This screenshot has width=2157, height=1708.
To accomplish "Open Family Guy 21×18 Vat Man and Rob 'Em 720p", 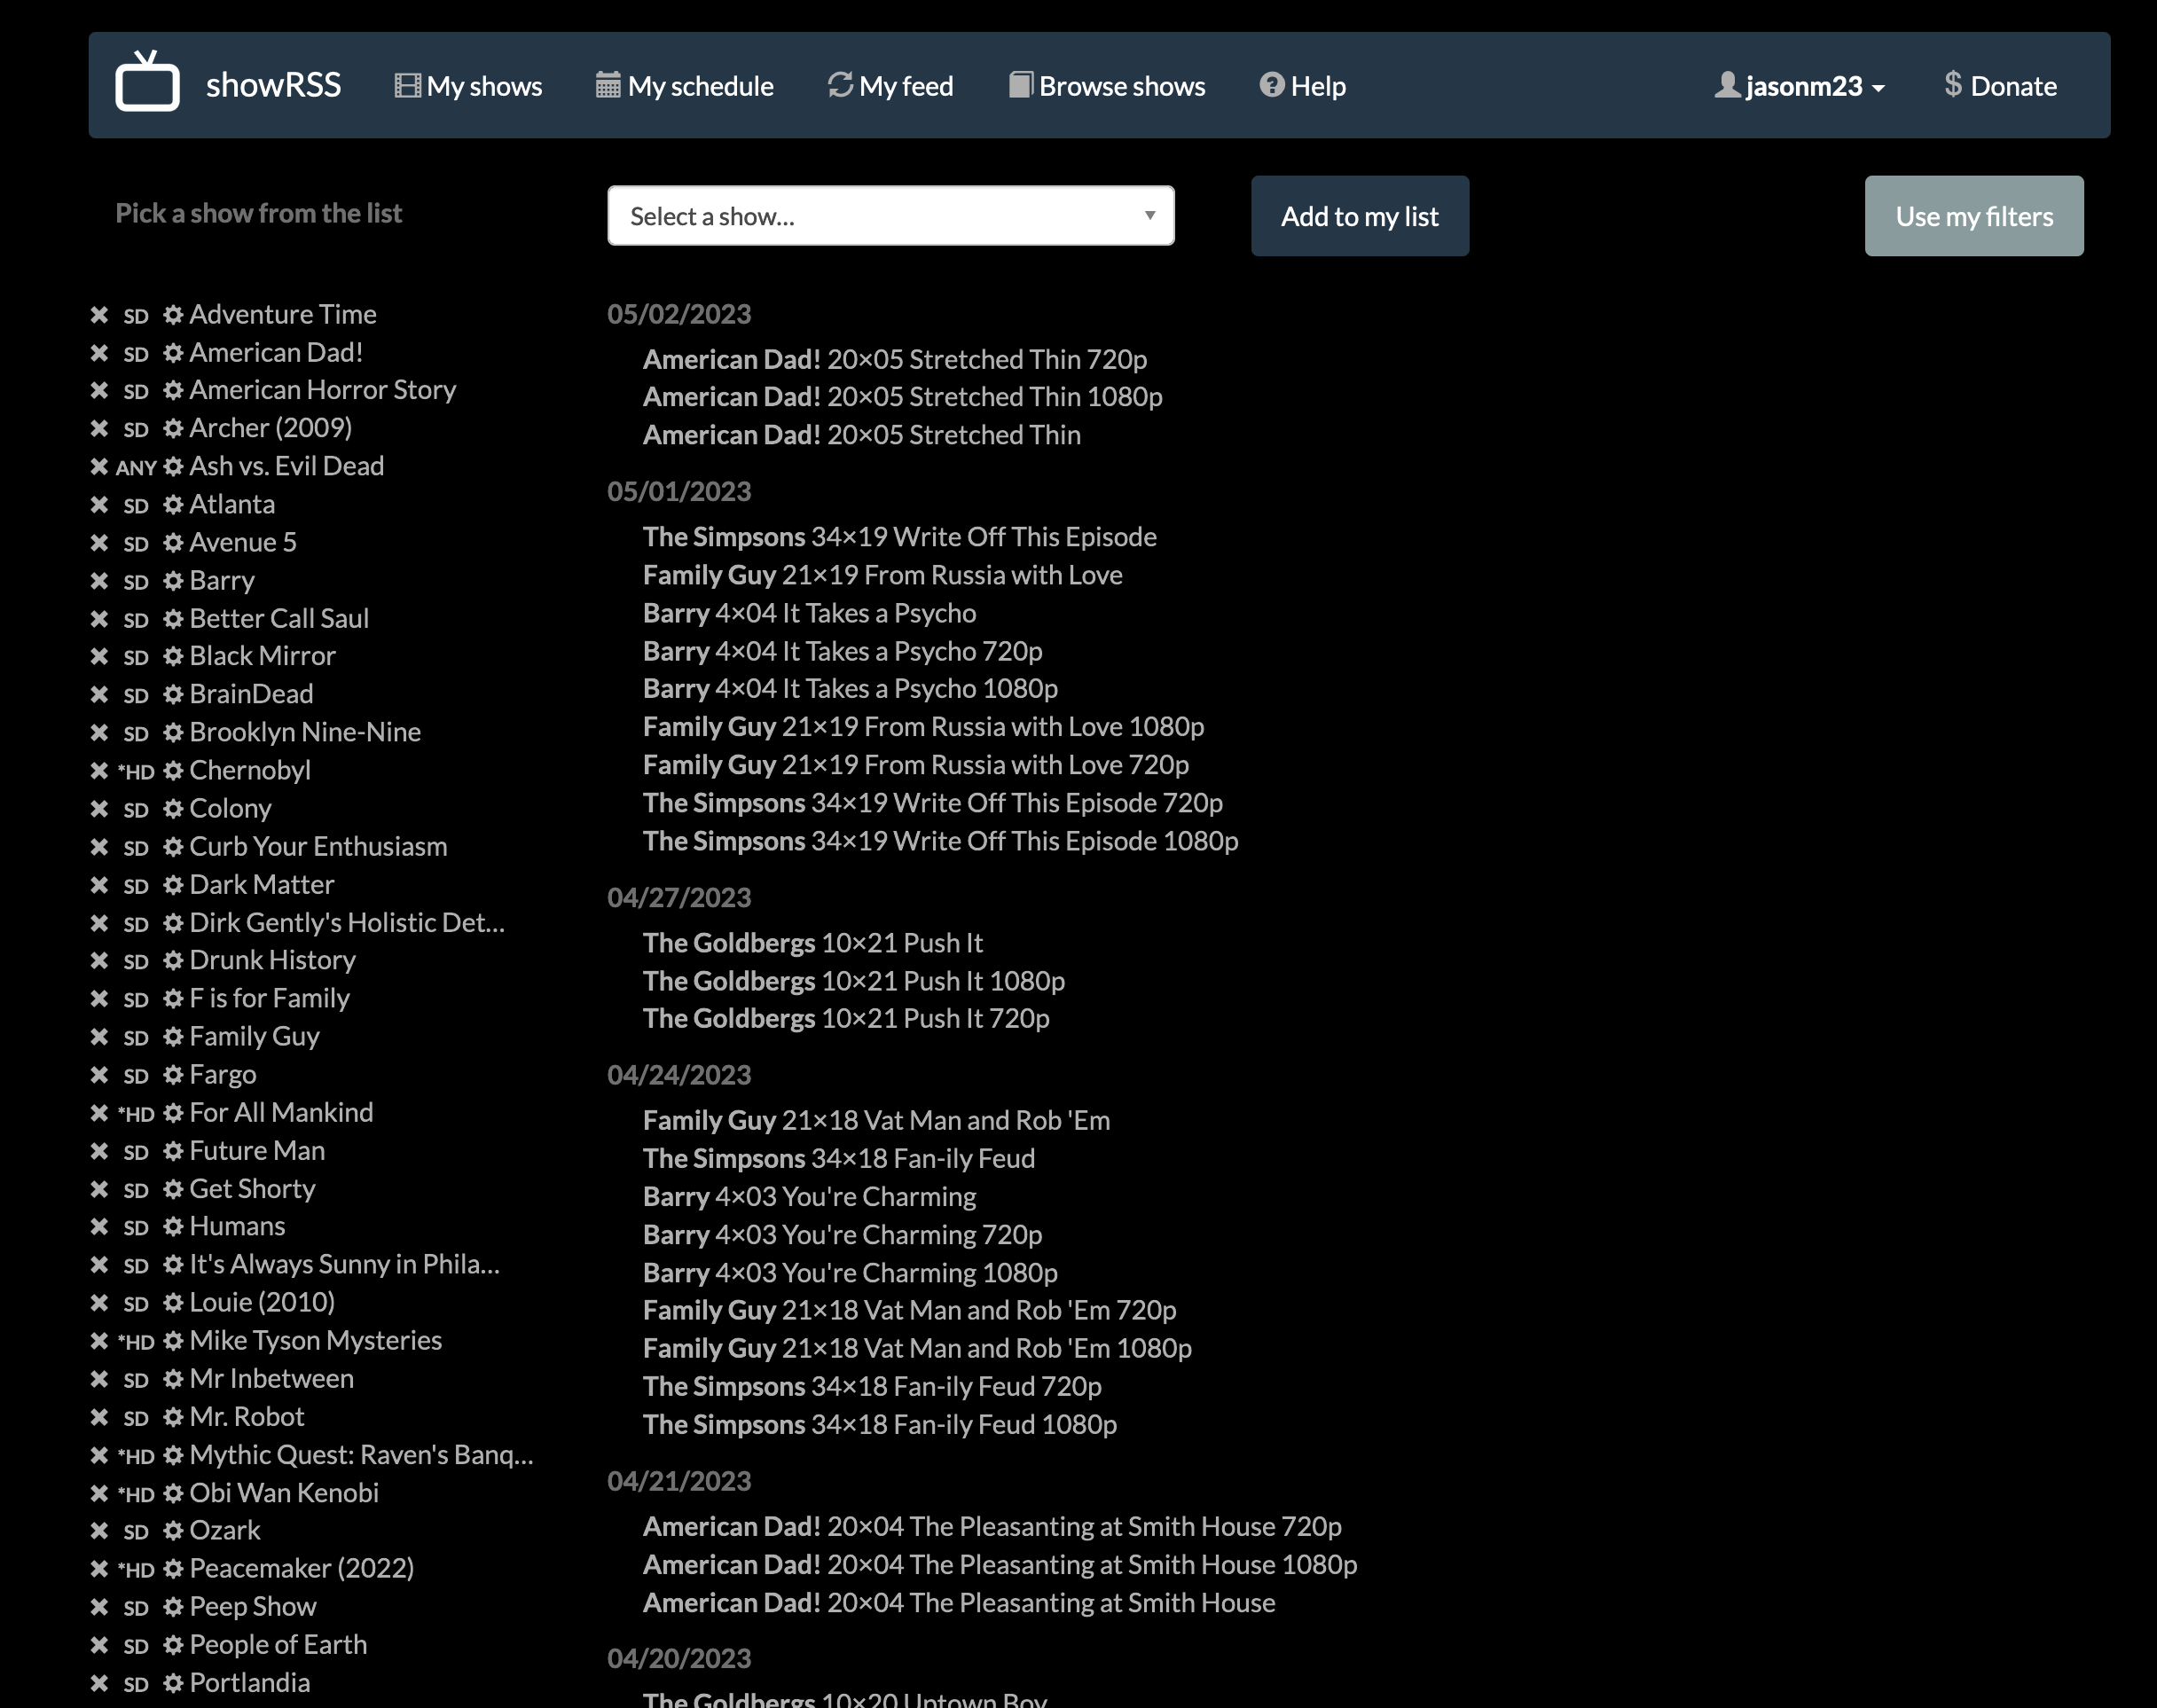I will (910, 1310).
